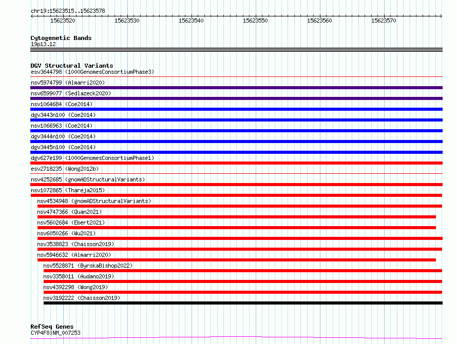Select the blue bar under dgv3445n100
This screenshot has width=457, height=344.
[236, 152]
